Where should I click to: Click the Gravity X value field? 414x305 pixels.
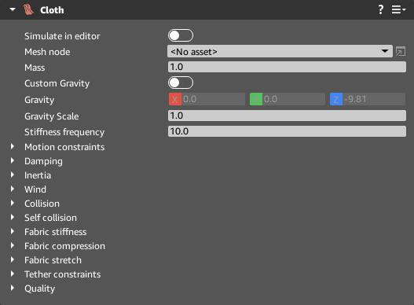[x=213, y=99]
